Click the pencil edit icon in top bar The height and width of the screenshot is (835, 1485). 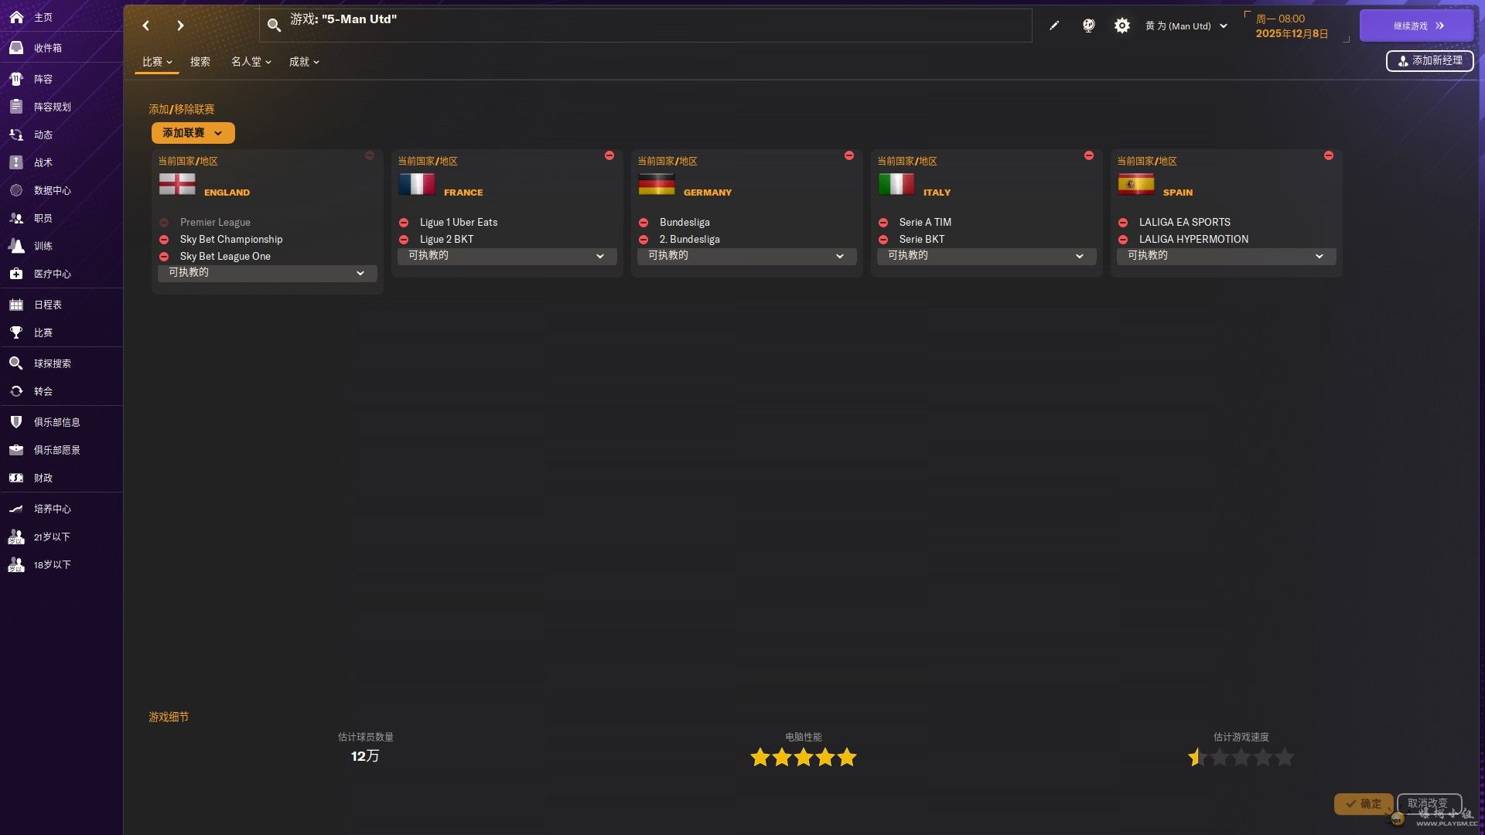coord(1053,26)
